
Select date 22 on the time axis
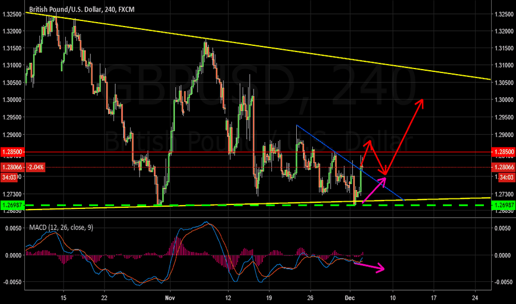pos(104,298)
